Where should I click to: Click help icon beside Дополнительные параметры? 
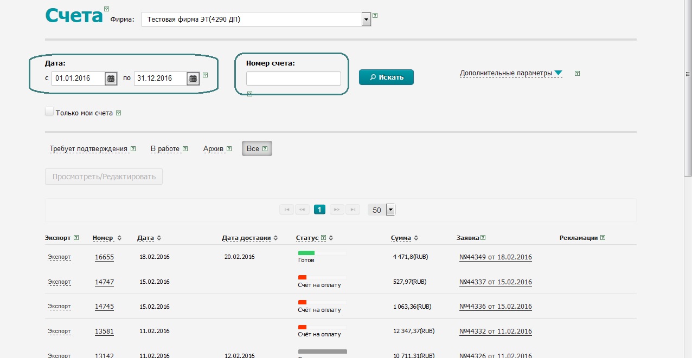pyautogui.click(x=577, y=74)
